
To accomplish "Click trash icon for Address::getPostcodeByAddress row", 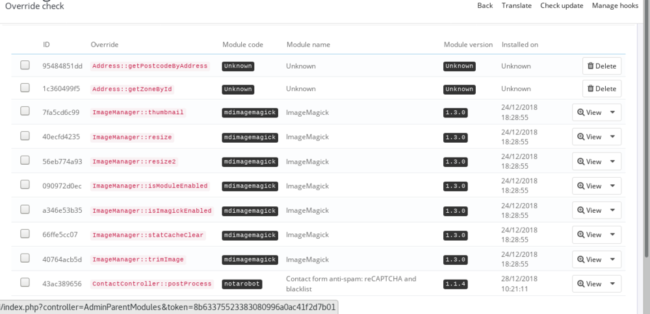I will coord(590,66).
